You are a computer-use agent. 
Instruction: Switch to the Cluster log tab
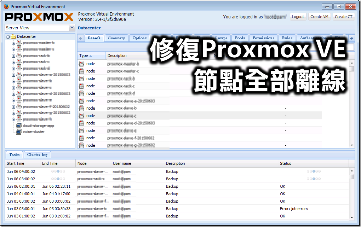[37, 155]
